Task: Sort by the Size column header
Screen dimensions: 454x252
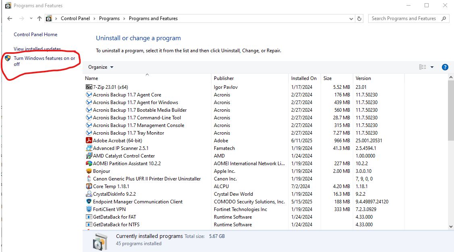Action: point(337,78)
